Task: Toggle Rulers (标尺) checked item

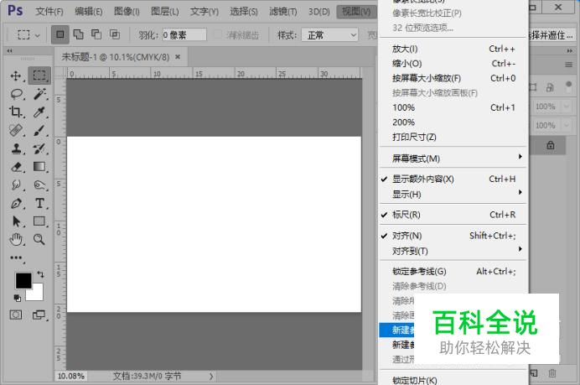Action: click(x=453, y=215)
